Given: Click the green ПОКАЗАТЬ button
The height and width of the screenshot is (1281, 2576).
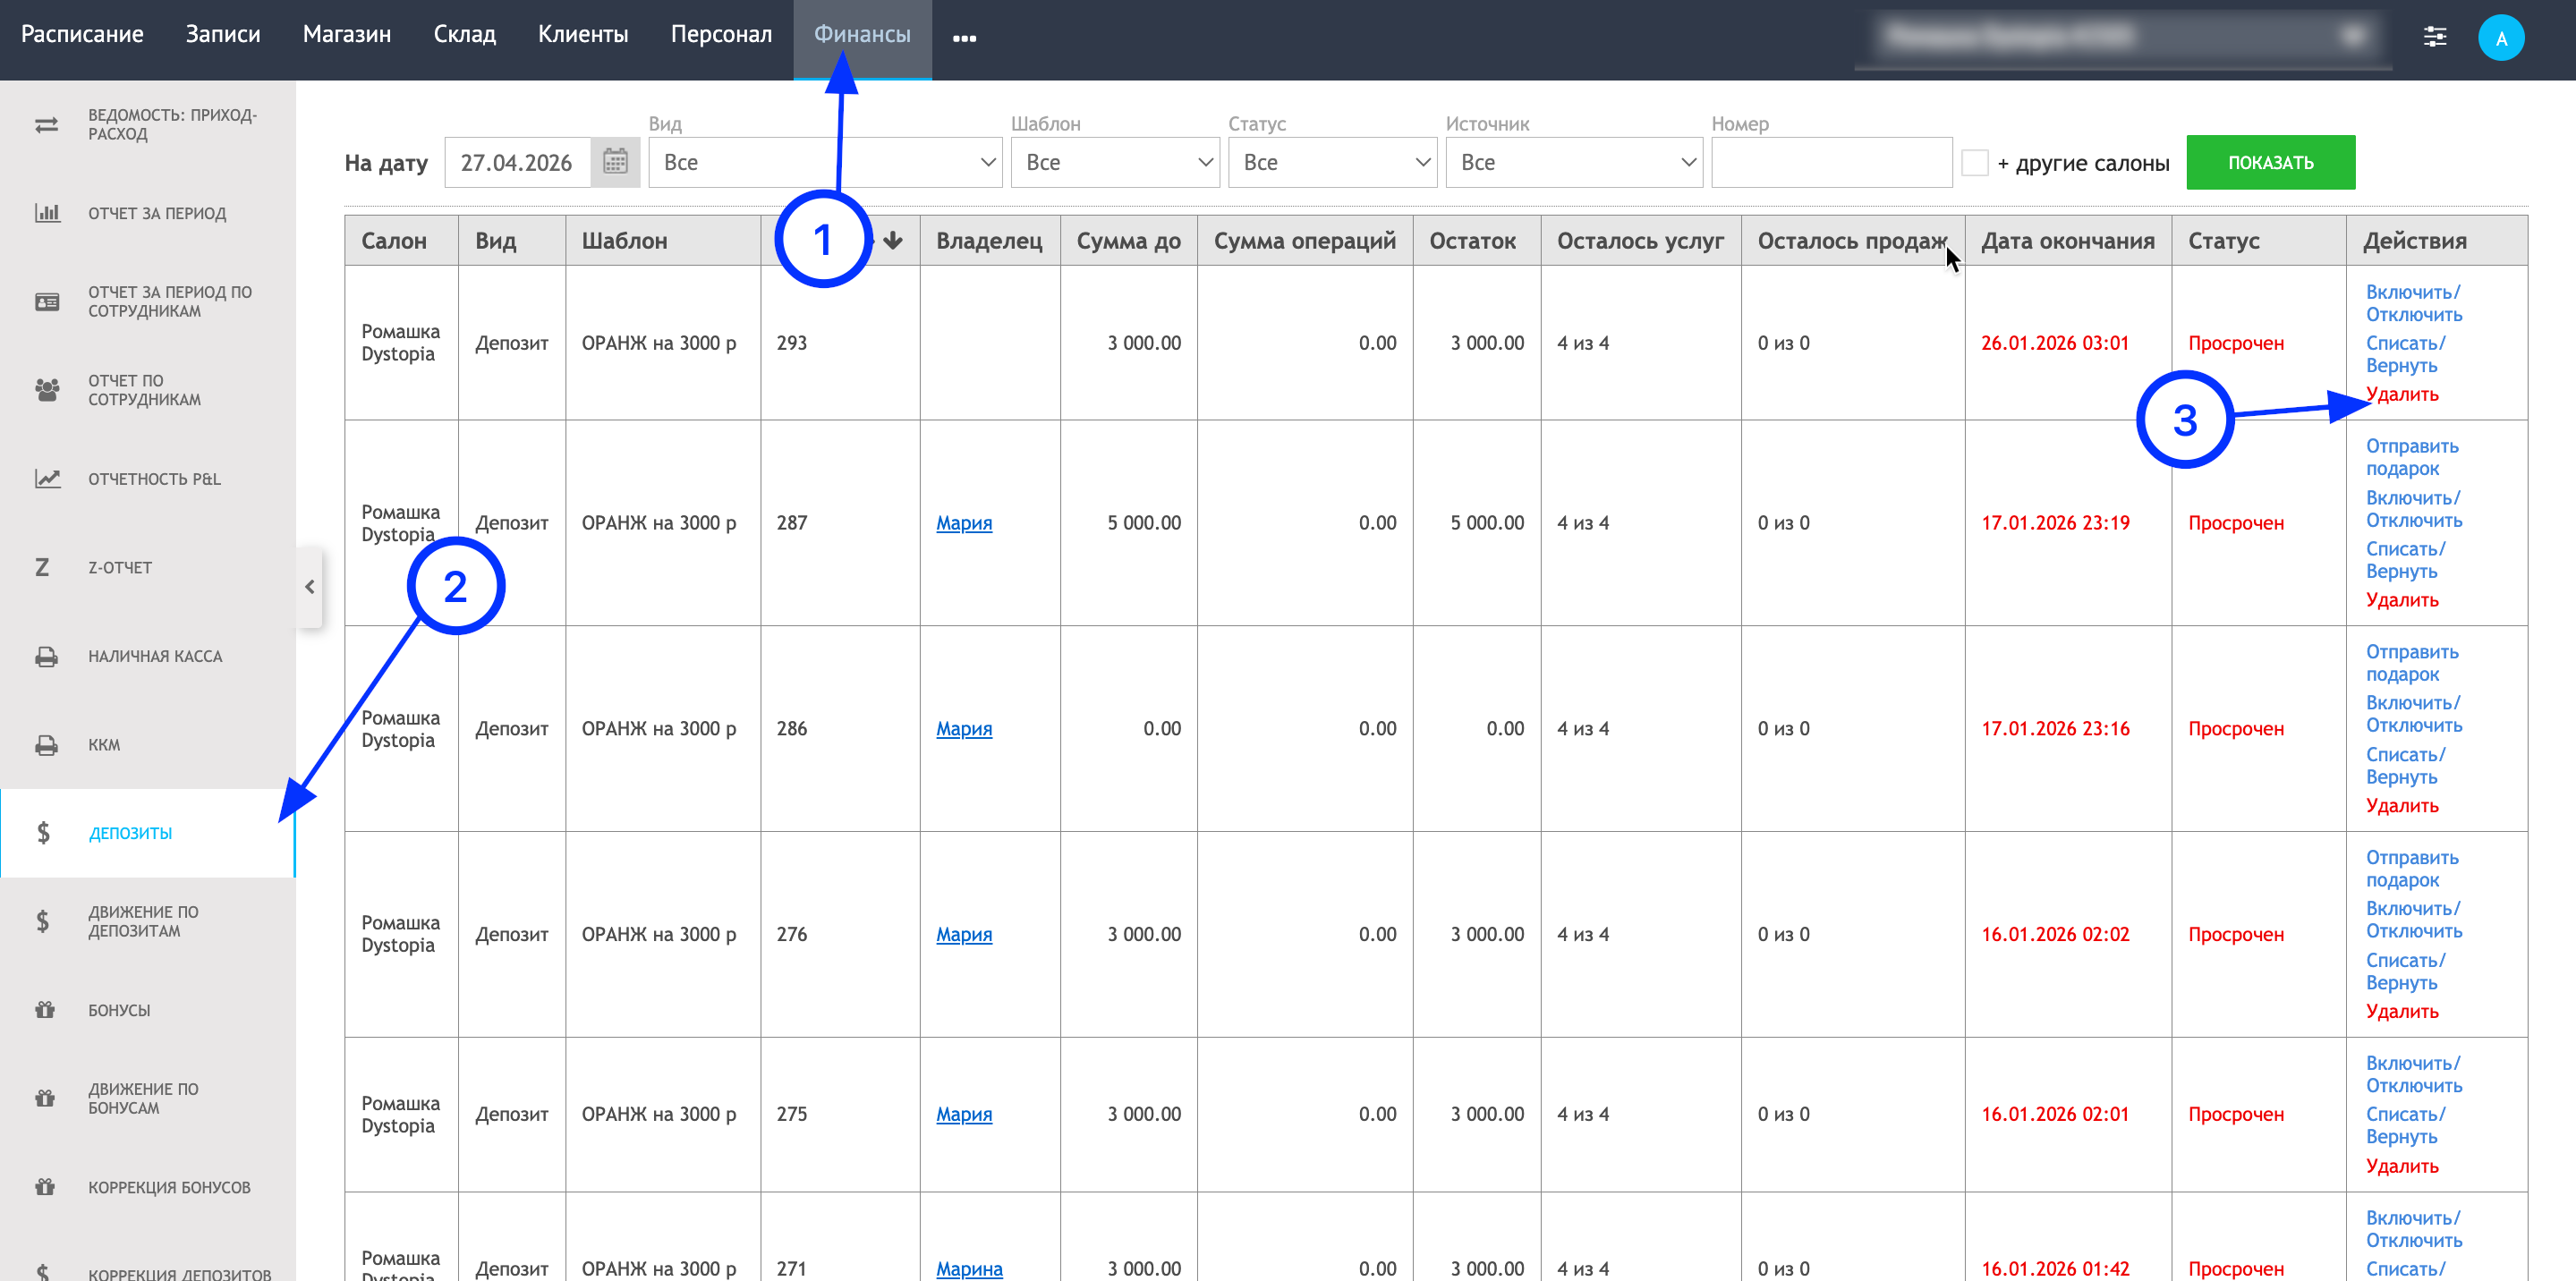Looking at the screenshot, I should click(2270, 162).
